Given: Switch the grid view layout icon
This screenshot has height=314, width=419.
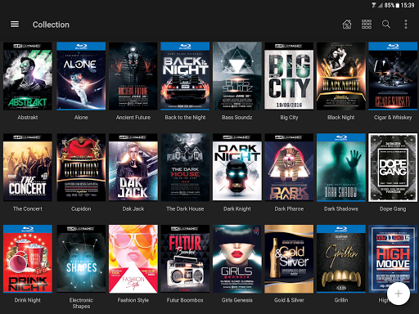Looking at the screenshot, I should click(367, 25).
